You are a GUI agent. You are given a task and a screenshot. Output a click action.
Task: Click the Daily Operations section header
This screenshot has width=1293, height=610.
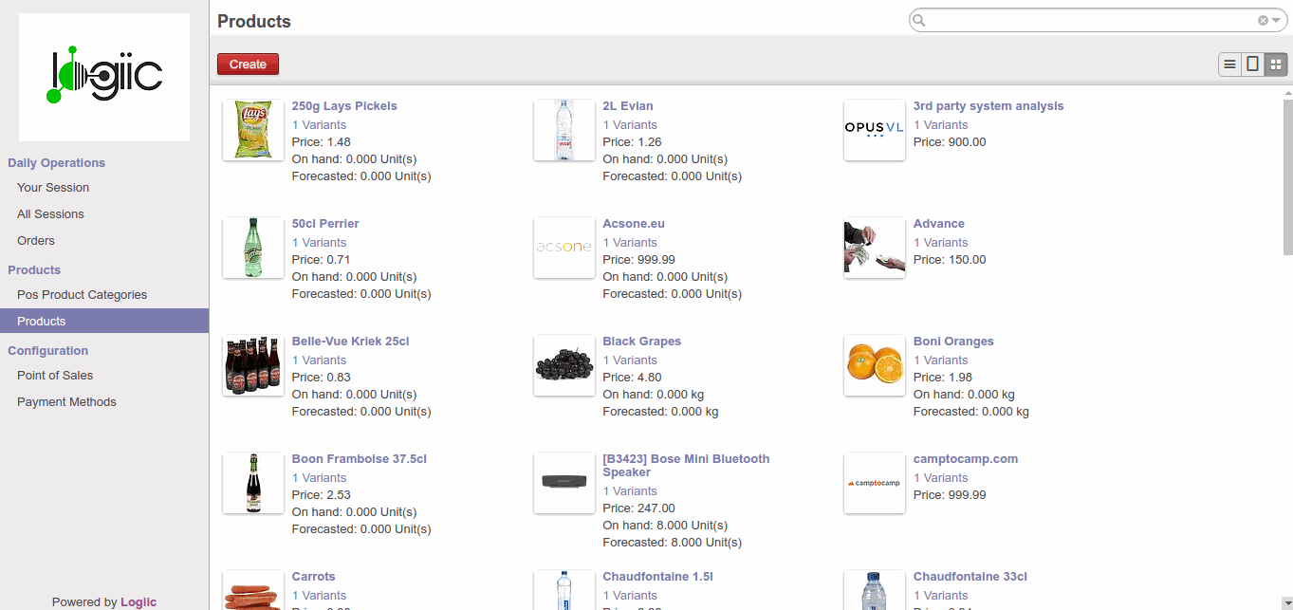[x=56, y=163]
